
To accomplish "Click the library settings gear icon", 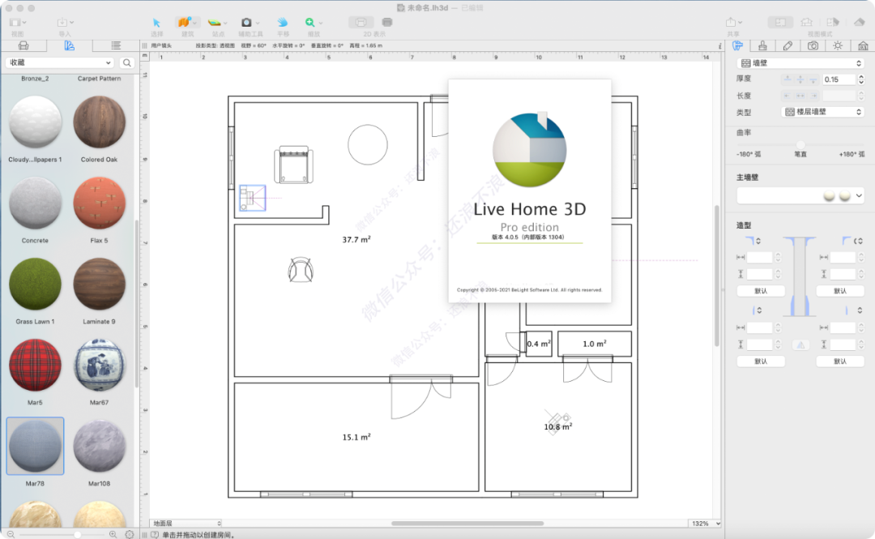I will pos(130,534).
